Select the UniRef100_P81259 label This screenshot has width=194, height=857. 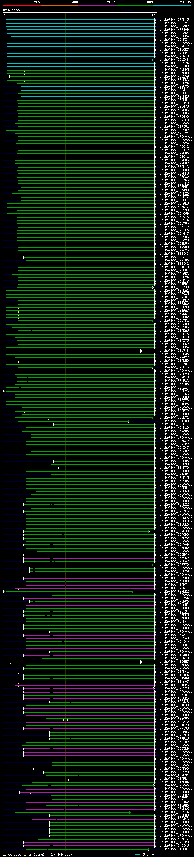pyautogui.click(x=174, y=77)
